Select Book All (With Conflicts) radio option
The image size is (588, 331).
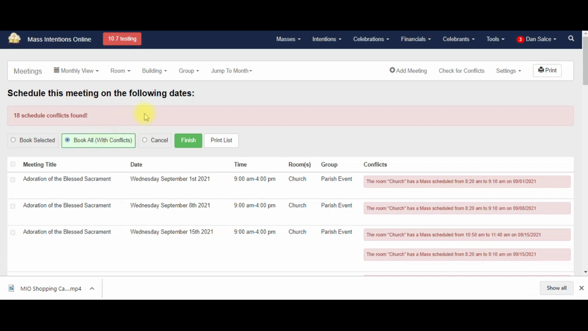[x=68, y=140]
